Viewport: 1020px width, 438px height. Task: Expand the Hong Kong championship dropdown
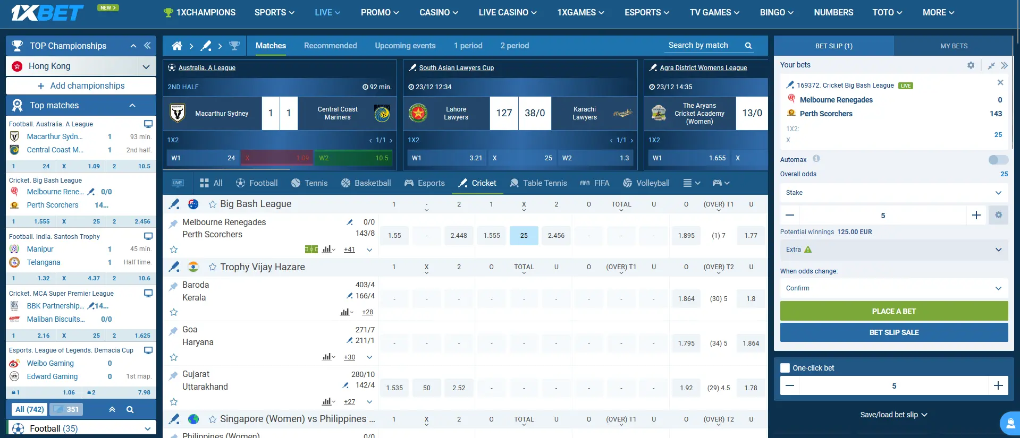click(x=146, y=66)
